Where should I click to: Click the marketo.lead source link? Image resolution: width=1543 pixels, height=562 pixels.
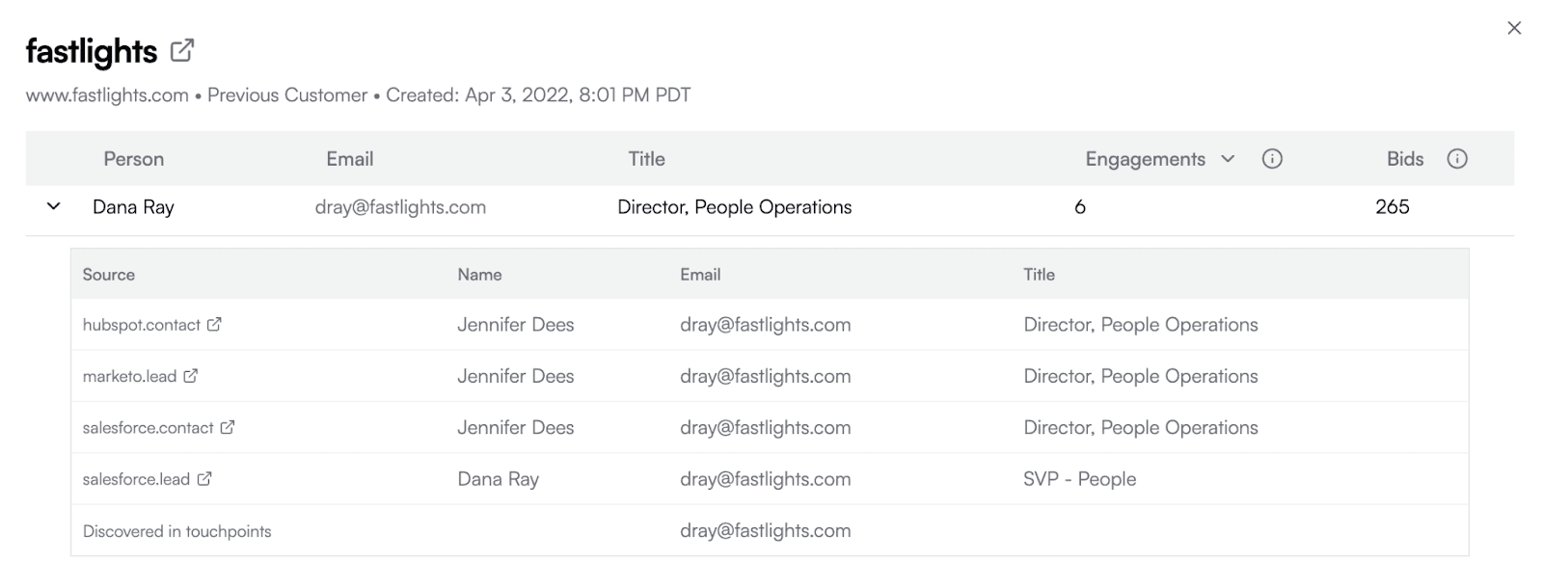click(129, 376)
